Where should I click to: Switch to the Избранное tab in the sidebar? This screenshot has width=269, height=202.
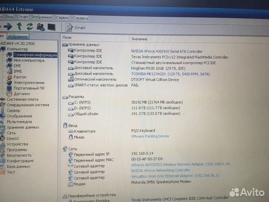click(18, 37)
